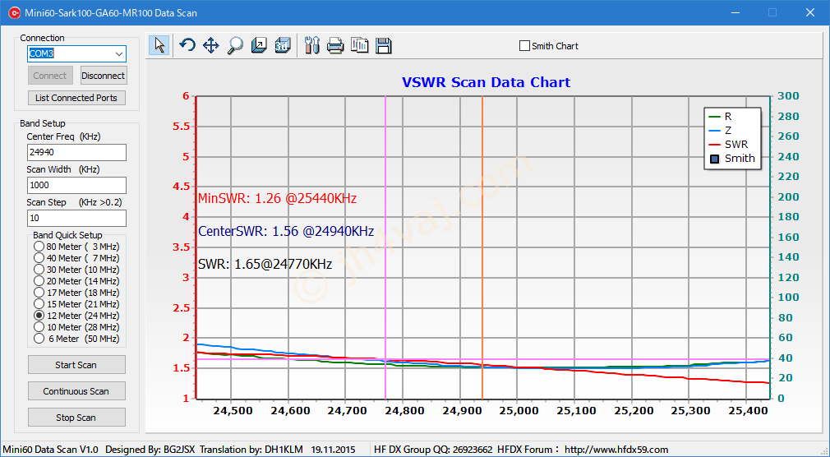Copy chart with the documents icon

[359, 45]
